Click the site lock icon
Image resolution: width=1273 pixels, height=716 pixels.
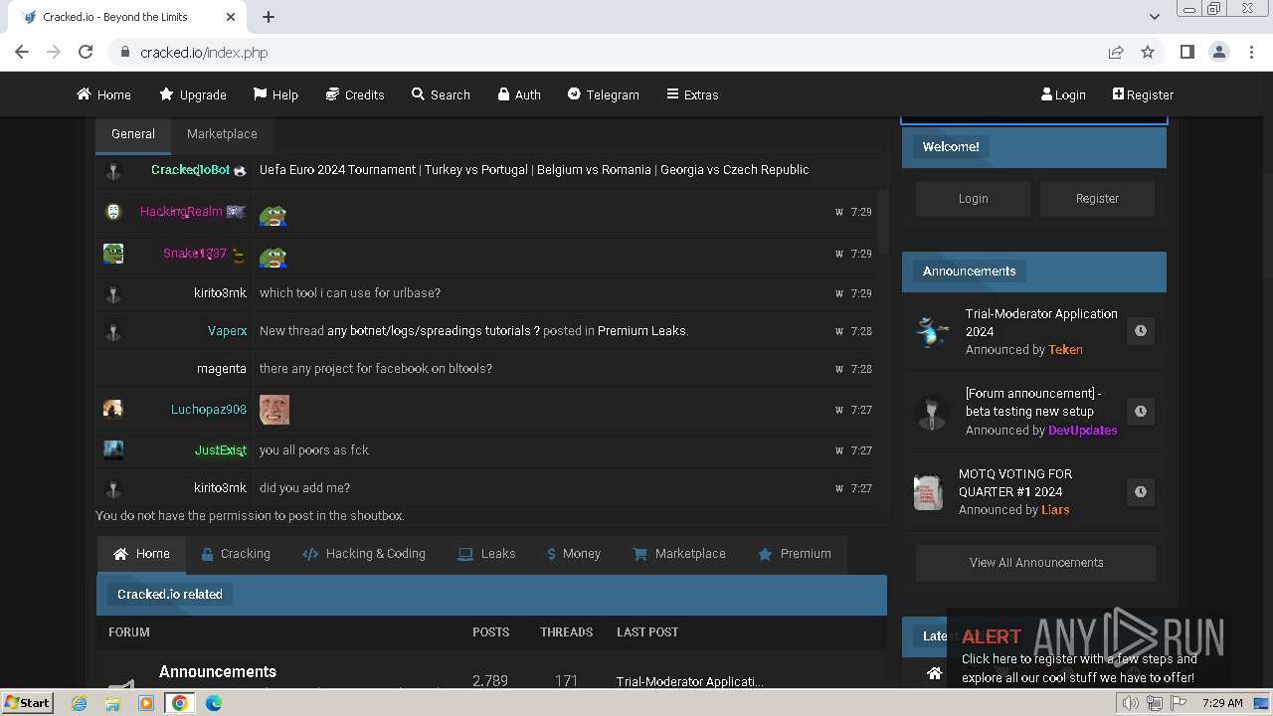click(x=124, y=53)
